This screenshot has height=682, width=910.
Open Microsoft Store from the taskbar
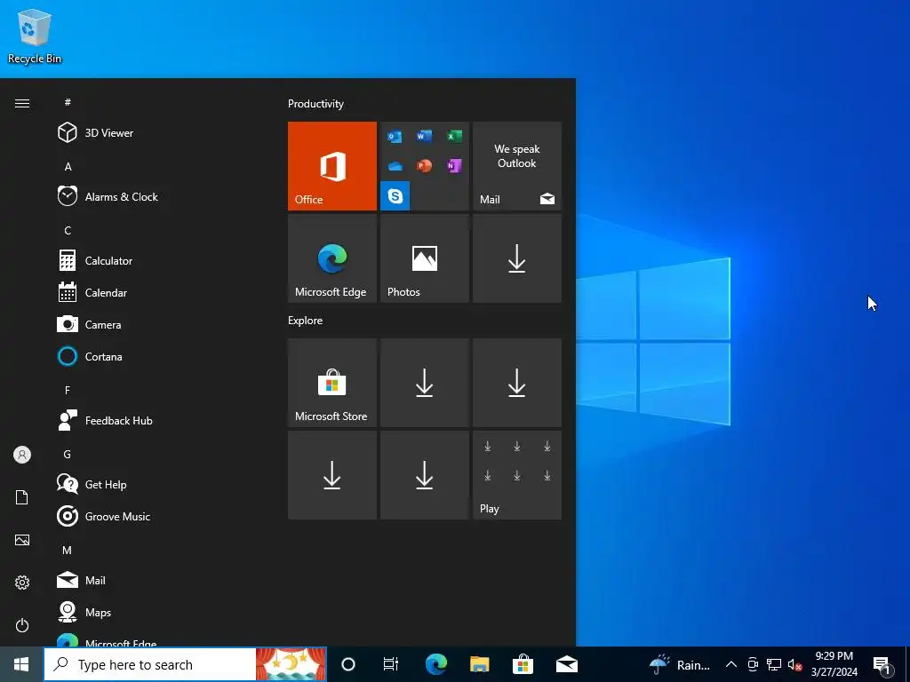tap(523, 664)
